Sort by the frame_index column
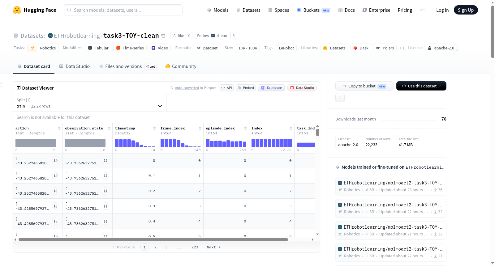The height and width of the screenshot is (266, 495). click(x=200, y=128)
